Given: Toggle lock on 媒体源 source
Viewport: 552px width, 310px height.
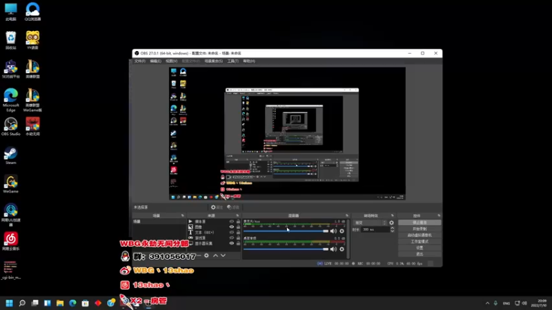Looking at the screenshot, I should [238, 221].
